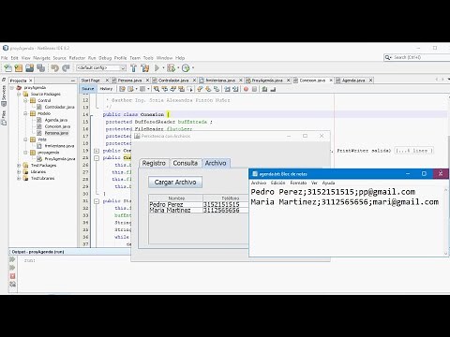Open the Formato menu in Notepad

(298, 183)
